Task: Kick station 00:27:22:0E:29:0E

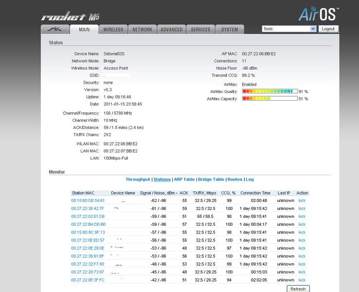Action: click(x=302, y=248)
